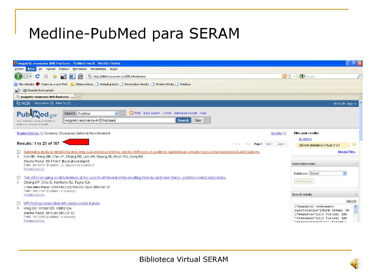Viewport: 370px width, 278px height.
Task: Open the MRI findings luxatio erecta humeri article
Action: coord(62,203)
